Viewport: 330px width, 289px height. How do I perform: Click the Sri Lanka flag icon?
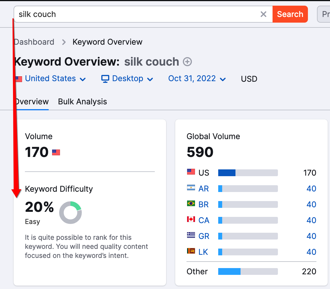(x=191, y=251)
